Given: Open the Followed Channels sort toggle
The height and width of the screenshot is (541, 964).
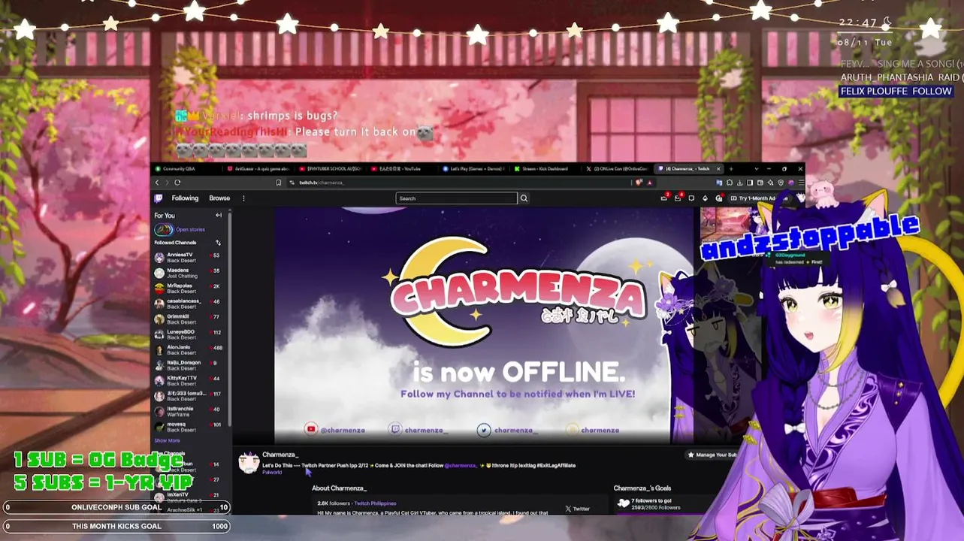Looking at the screenshot, I should click(x=218, y=243).
